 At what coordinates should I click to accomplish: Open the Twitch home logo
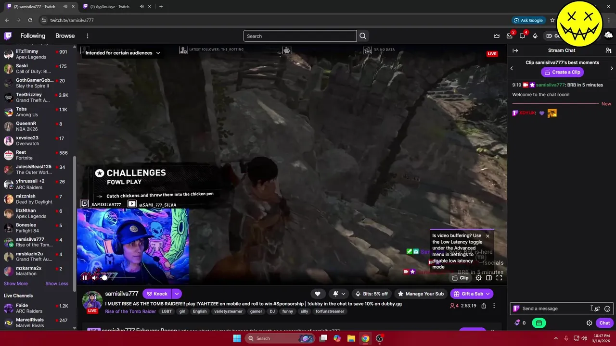point(8,36)
